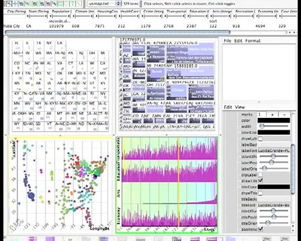Open the color property black swatch
Image resolution: width=301 pixels, height=241 pixels.
tap(273, 120)
